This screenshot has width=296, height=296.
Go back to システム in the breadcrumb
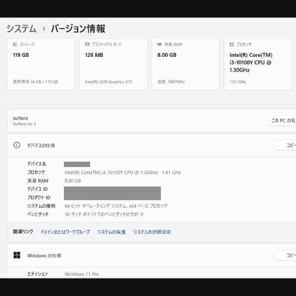[21, 28]
